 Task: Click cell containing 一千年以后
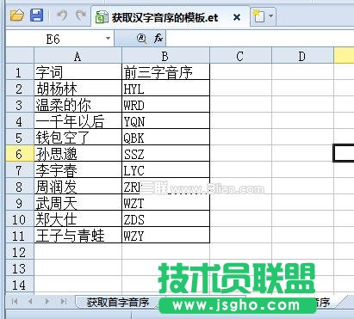pyautogui.click(x=78, y=121)
